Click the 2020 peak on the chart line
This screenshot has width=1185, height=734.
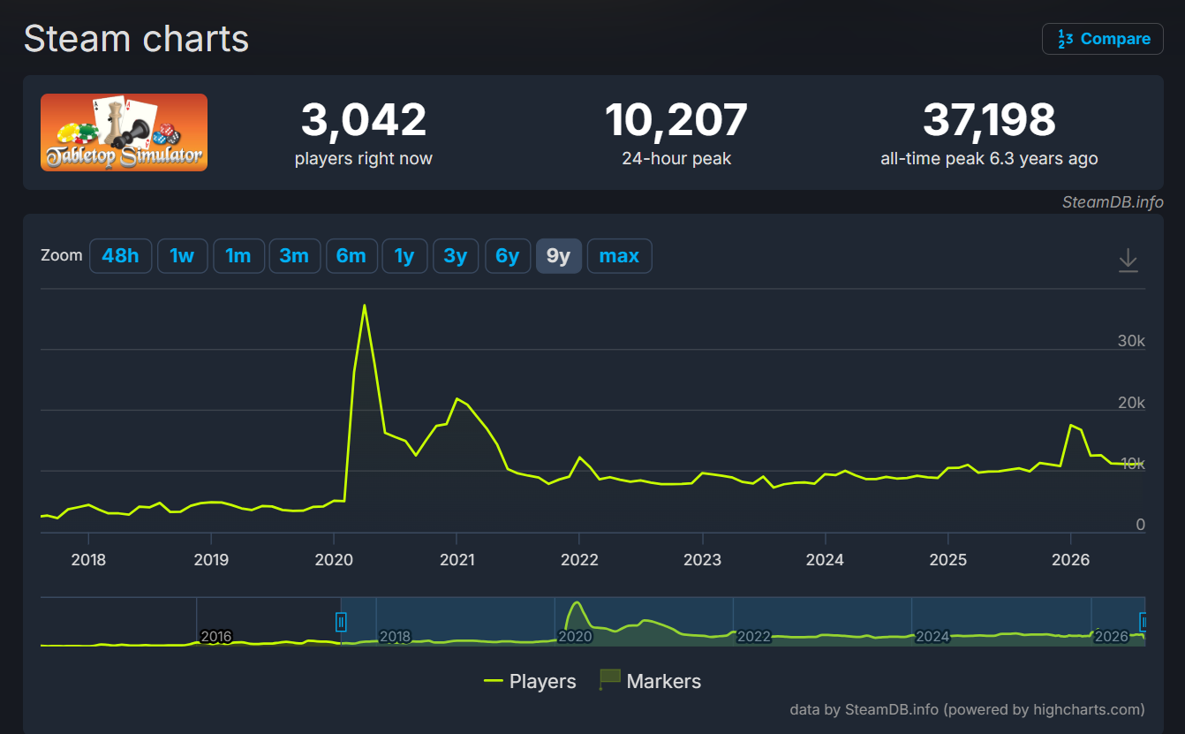point(364,306)
